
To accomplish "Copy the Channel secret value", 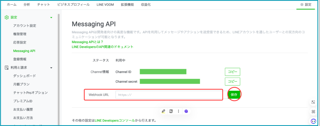I will (232, 82).
